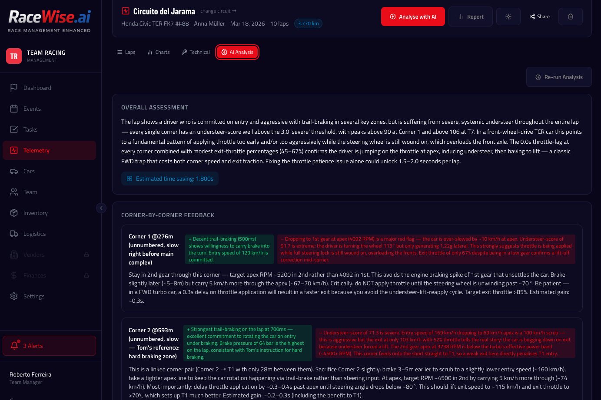Toggle the light/dark theme sun icon
The height and width of the screenshot is (400, 601).
pos(508,17)
